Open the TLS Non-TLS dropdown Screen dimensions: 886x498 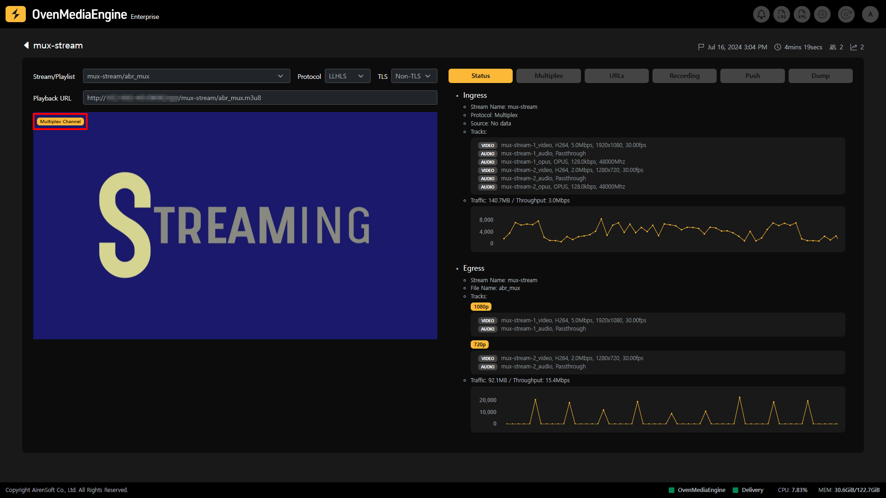click(413, 76)
